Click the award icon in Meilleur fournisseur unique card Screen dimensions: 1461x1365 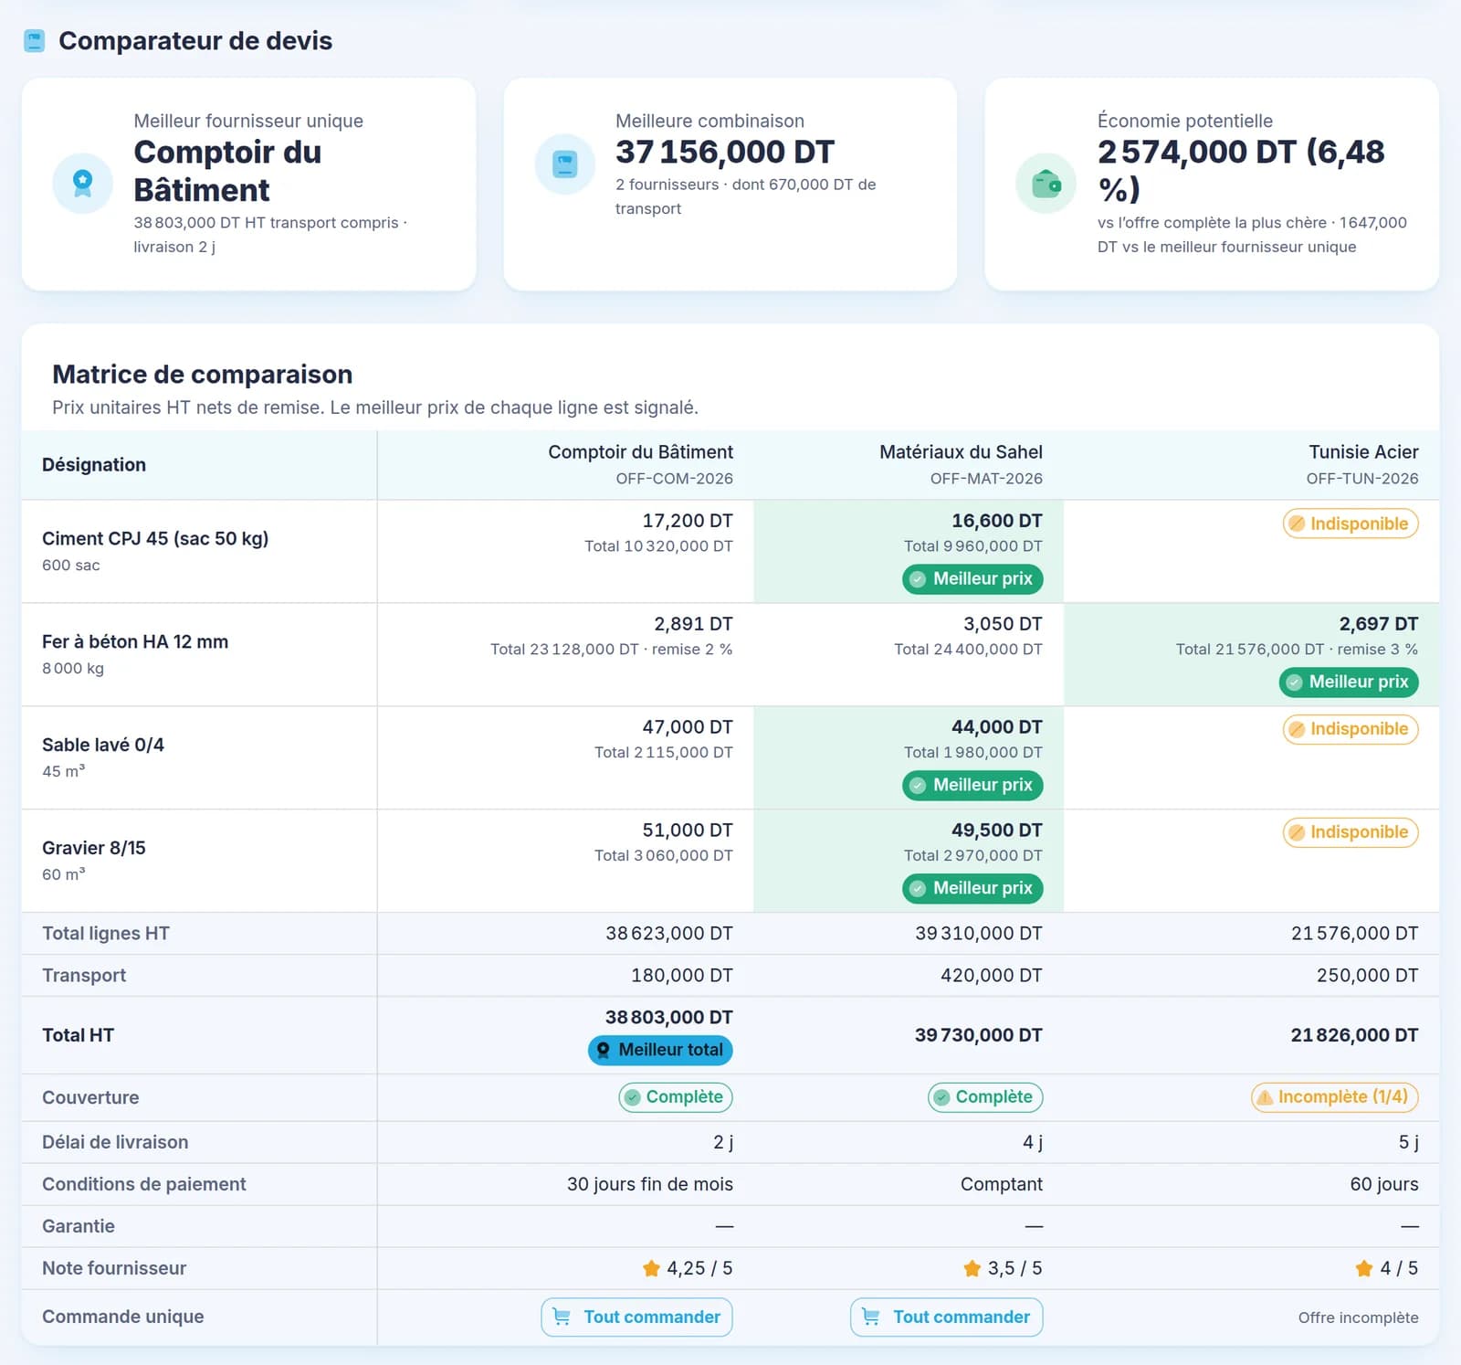82,183
